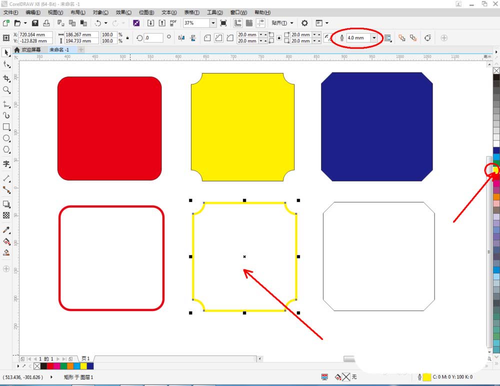Undo the last action

(98, 23)
